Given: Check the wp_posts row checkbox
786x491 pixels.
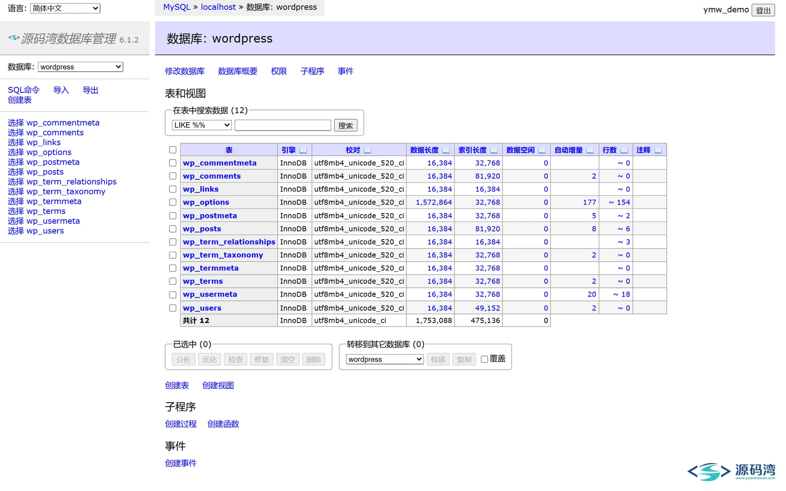Looking at the screenshot, I should coord(172,228).
